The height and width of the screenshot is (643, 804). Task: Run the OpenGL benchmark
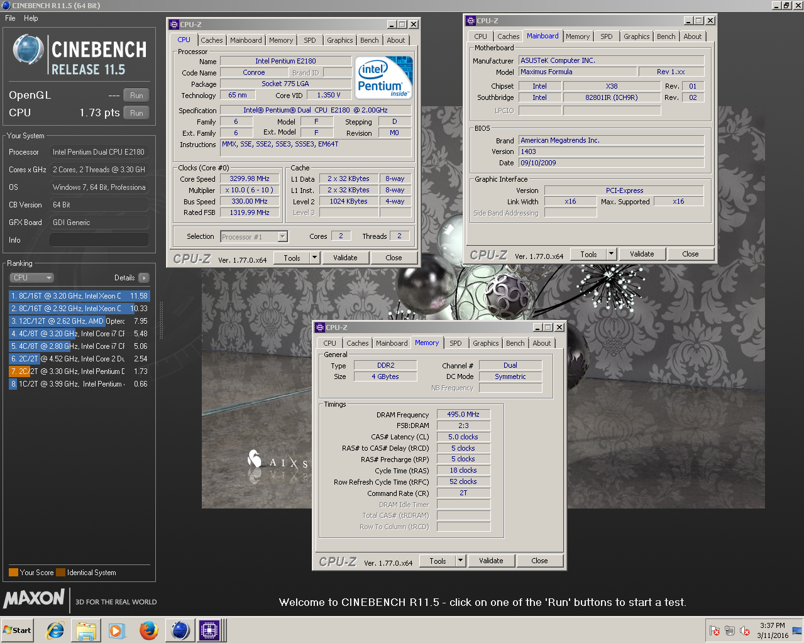click(x=136, y=96)
